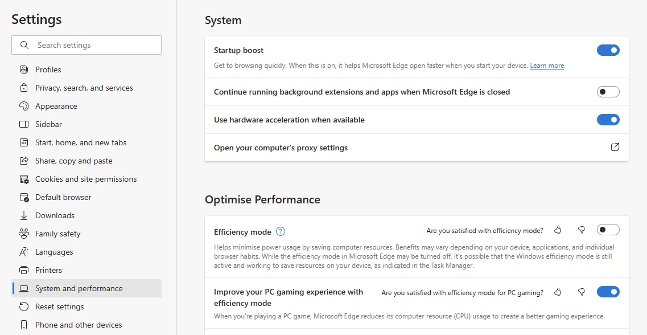Click thumbs up for efficiency mode
647x335 pixels.
tap(558, 230)
